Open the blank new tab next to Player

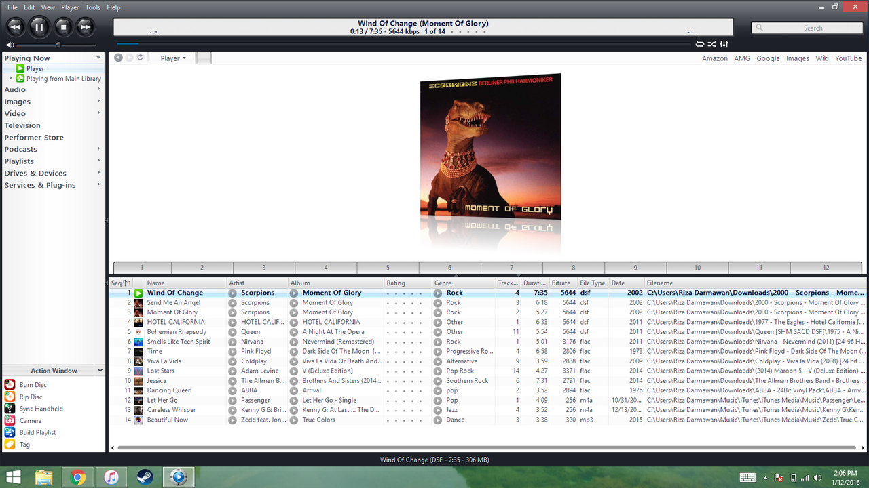coord(204,58)
